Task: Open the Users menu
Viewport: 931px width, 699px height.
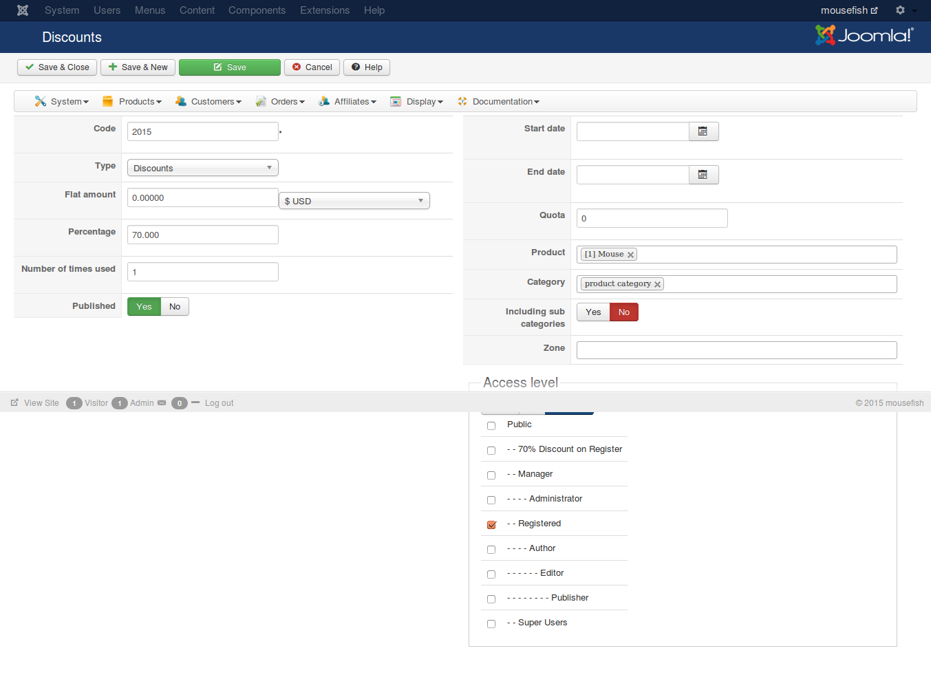Action: (107, 10)
